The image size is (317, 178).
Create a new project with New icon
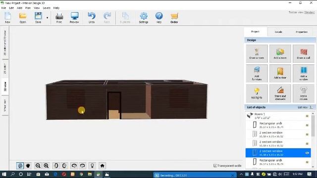[8, 18]
